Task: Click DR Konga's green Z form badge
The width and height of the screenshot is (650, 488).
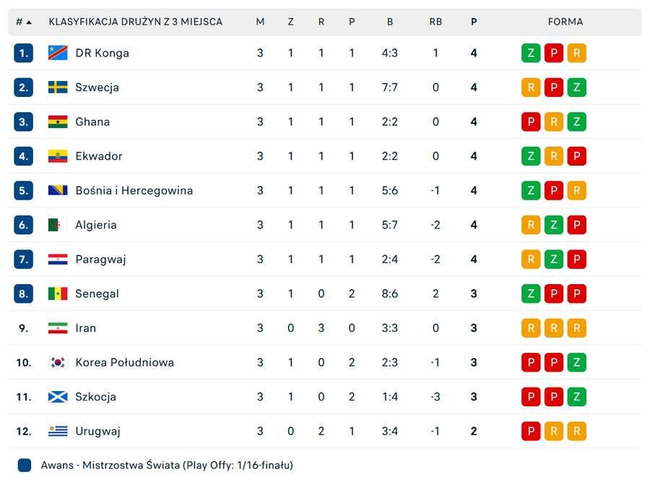Action: (x=531, y=53)
